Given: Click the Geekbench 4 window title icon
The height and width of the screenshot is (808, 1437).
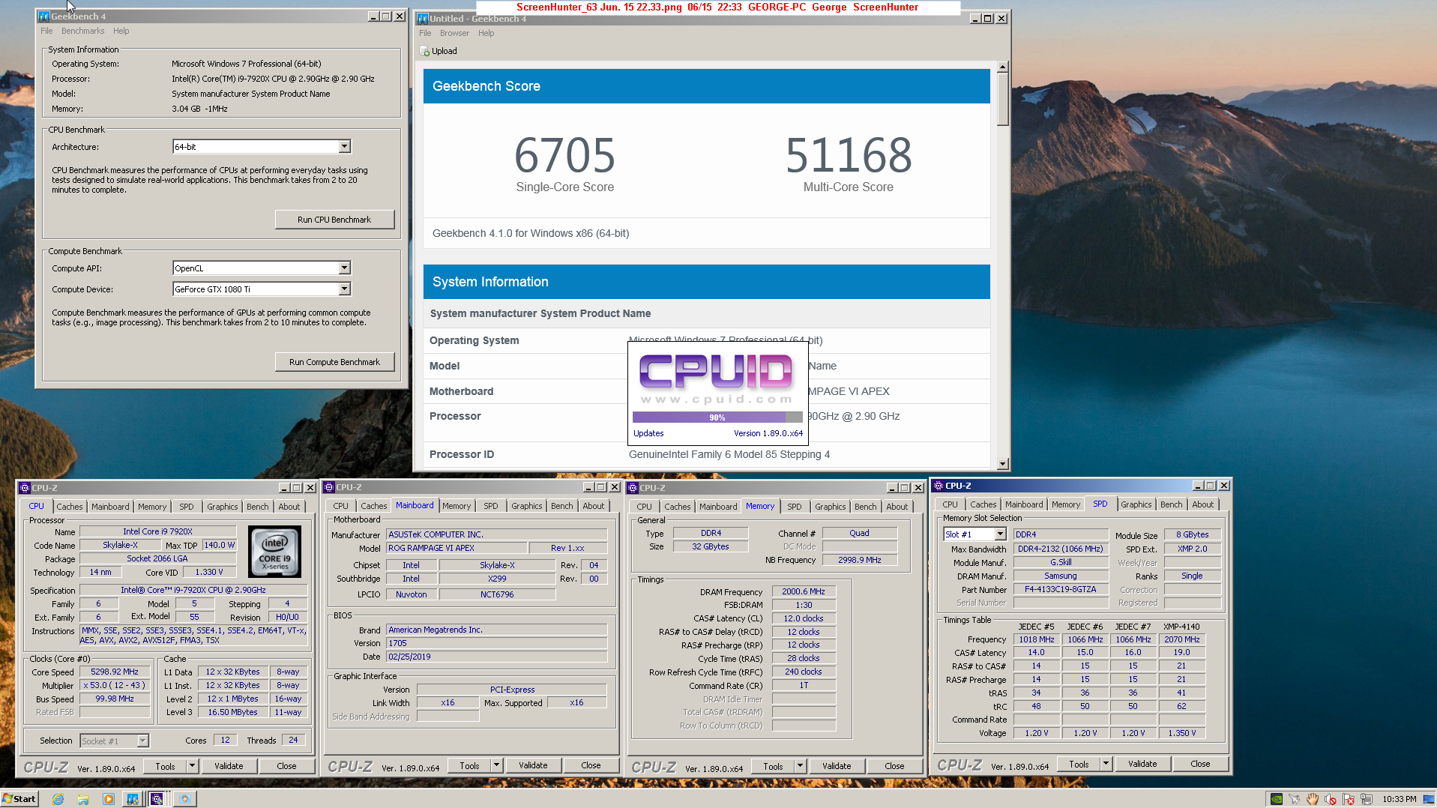Looking at the screenshot, I should click(x=44, y=16).
